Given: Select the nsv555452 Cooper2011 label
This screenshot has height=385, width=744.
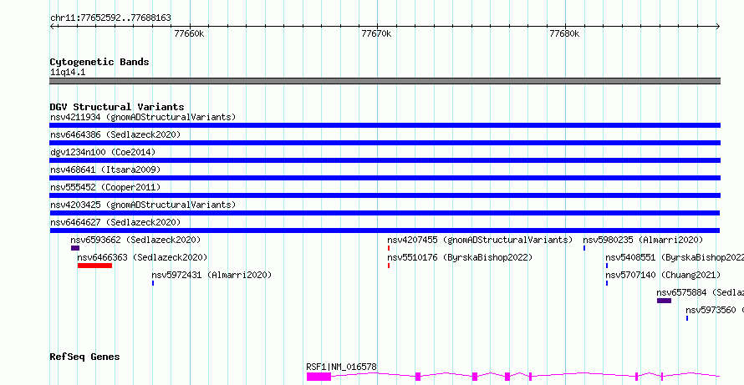Looking at the screenshot, I should pyautogui.click(x=105, y=187).
